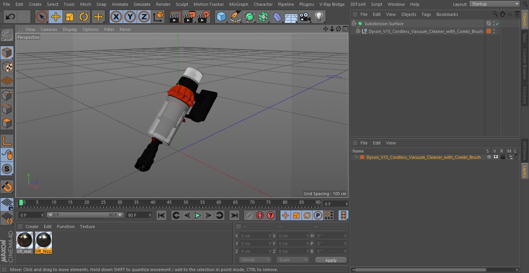Image resolution: width=529 pixels, height=273 pixels.
Task: Open Object Manager Tags menu
Action: pyautogui.click(x=426, y=14)
